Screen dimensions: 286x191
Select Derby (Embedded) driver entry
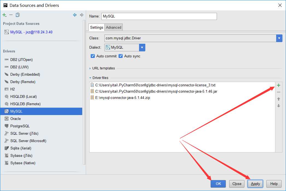click(41, 74)
